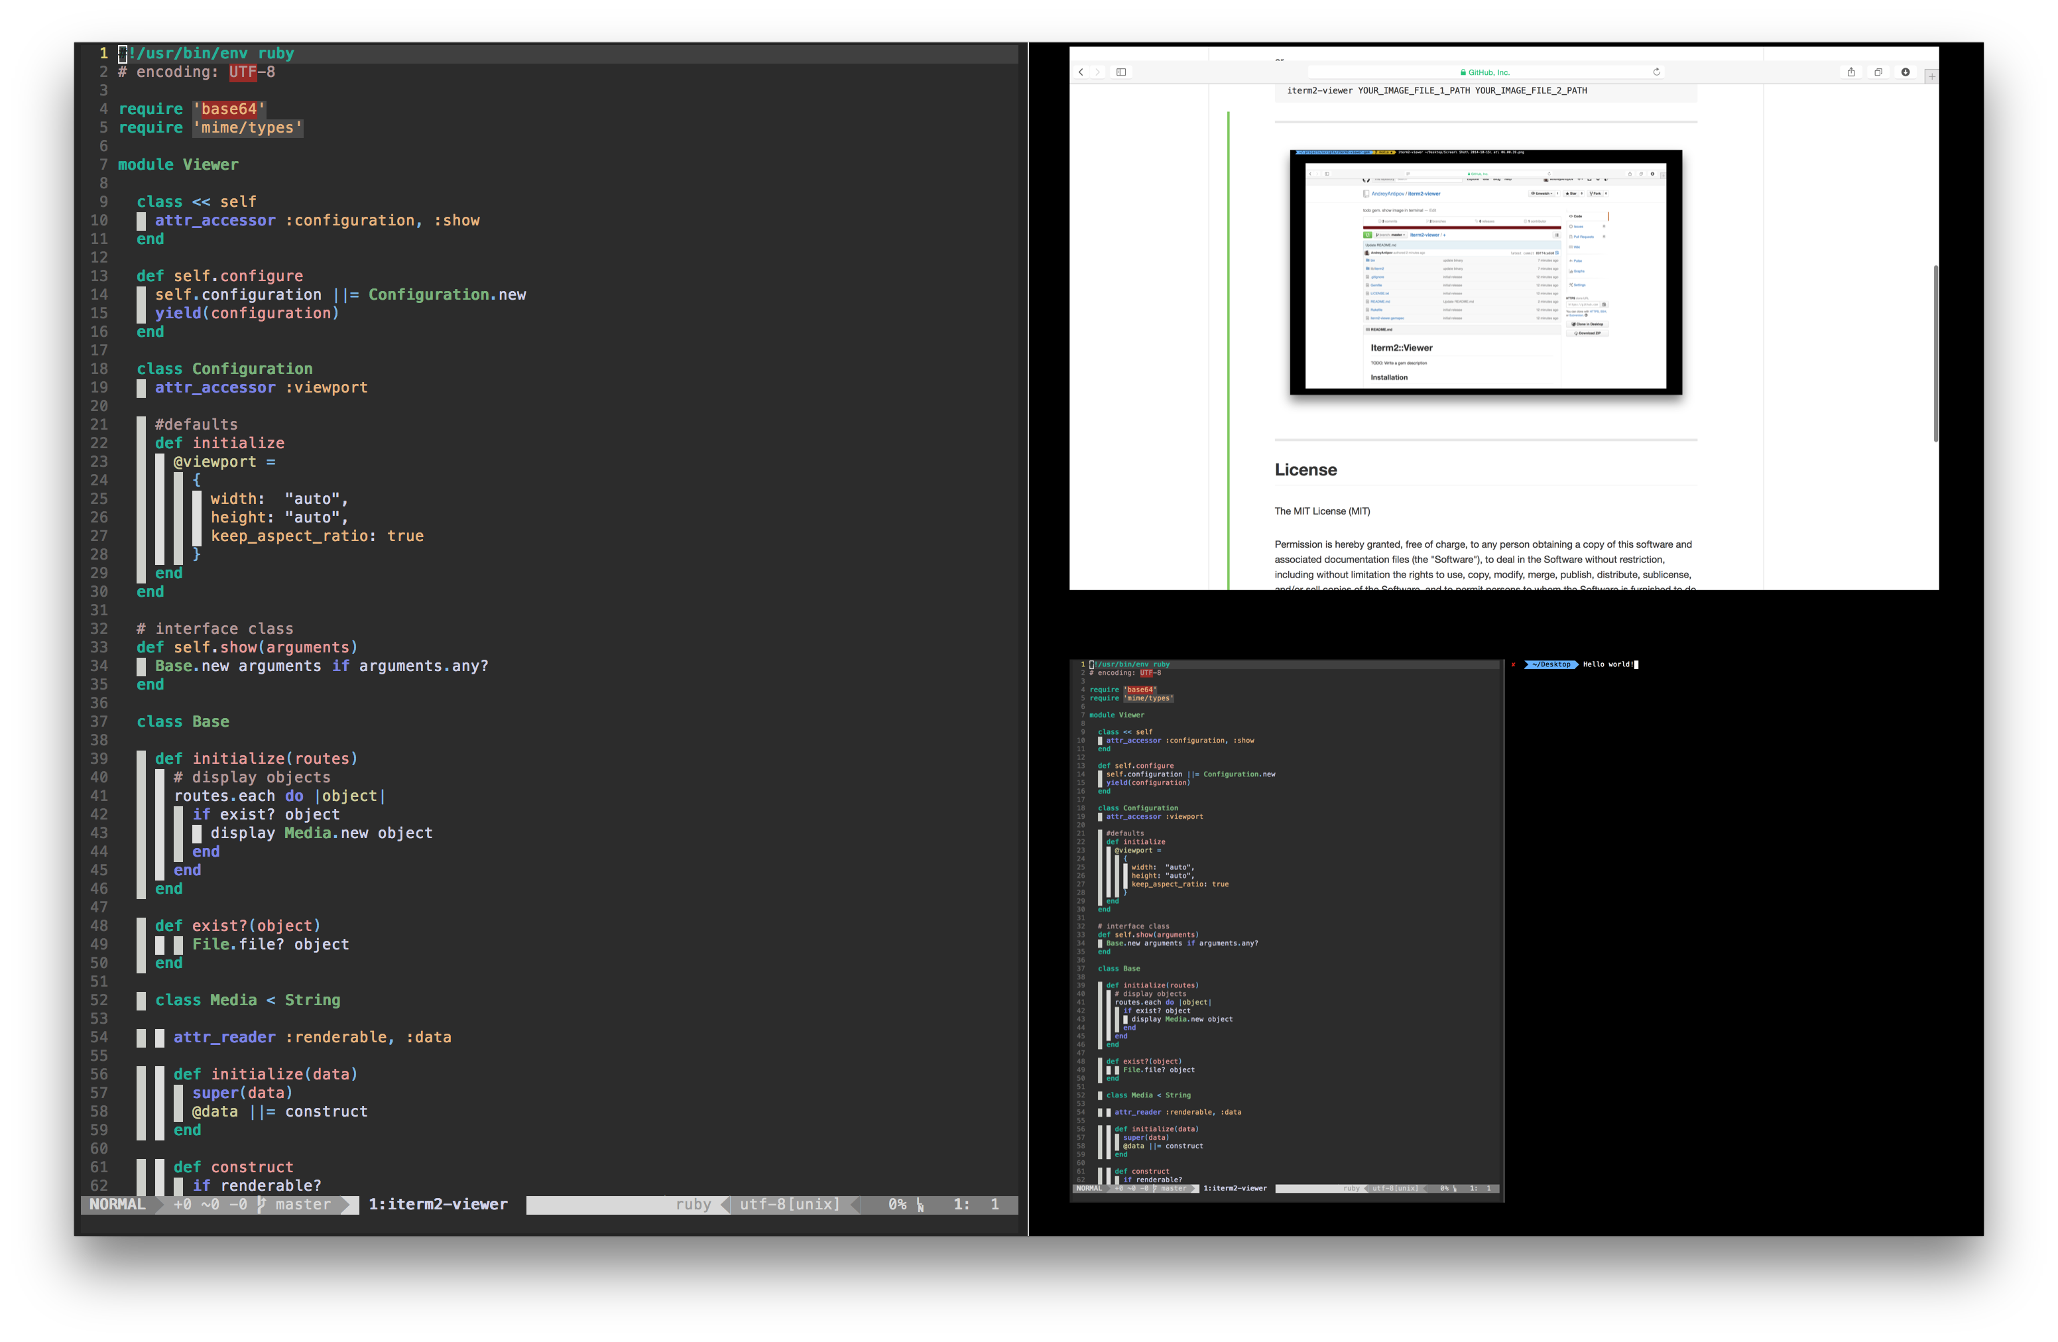This screenshot has height=1342, width=2058.
Task: Click the master branch statusline segment
Action: pos(302,1205)
